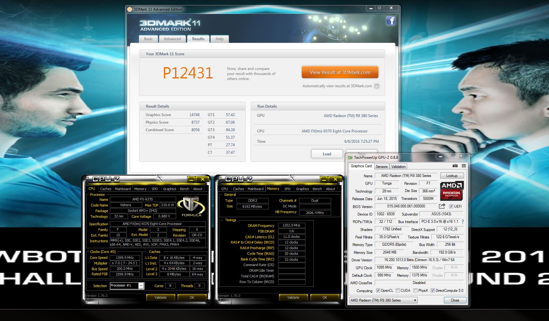Switch to the Advanced tab in 3DMark
Image resolution: width=549 pixels, height=321 pixels.
click(x=172, y=39)
